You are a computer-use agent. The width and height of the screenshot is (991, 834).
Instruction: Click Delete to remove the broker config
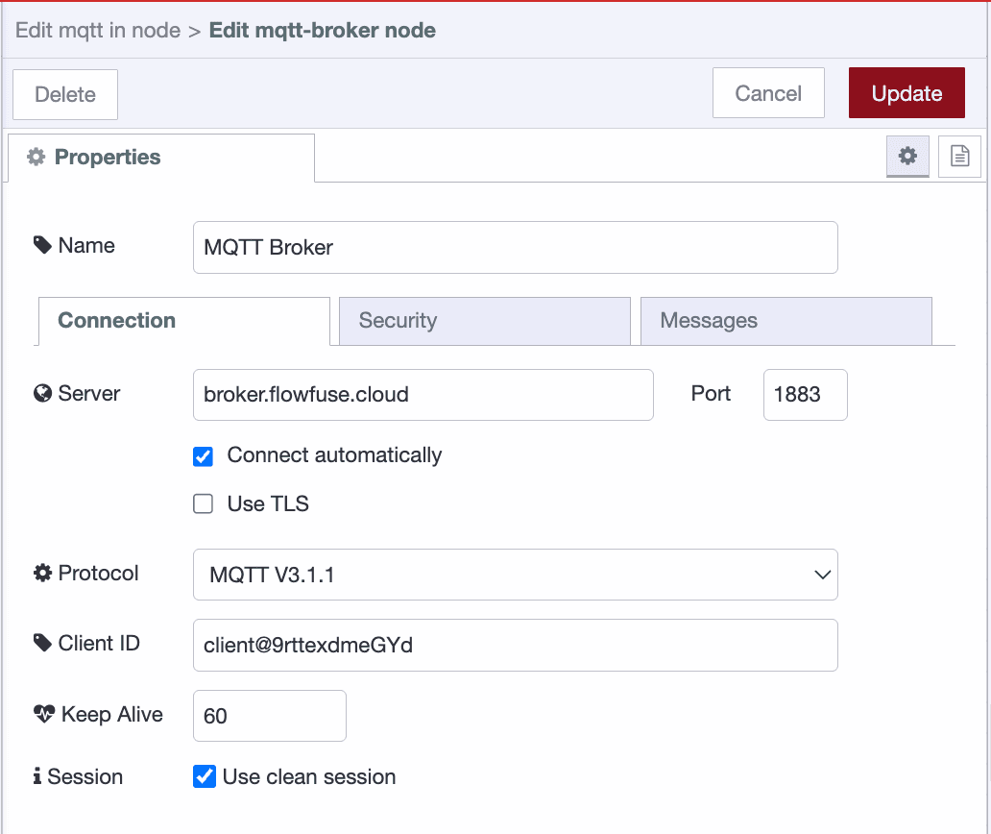64,94
